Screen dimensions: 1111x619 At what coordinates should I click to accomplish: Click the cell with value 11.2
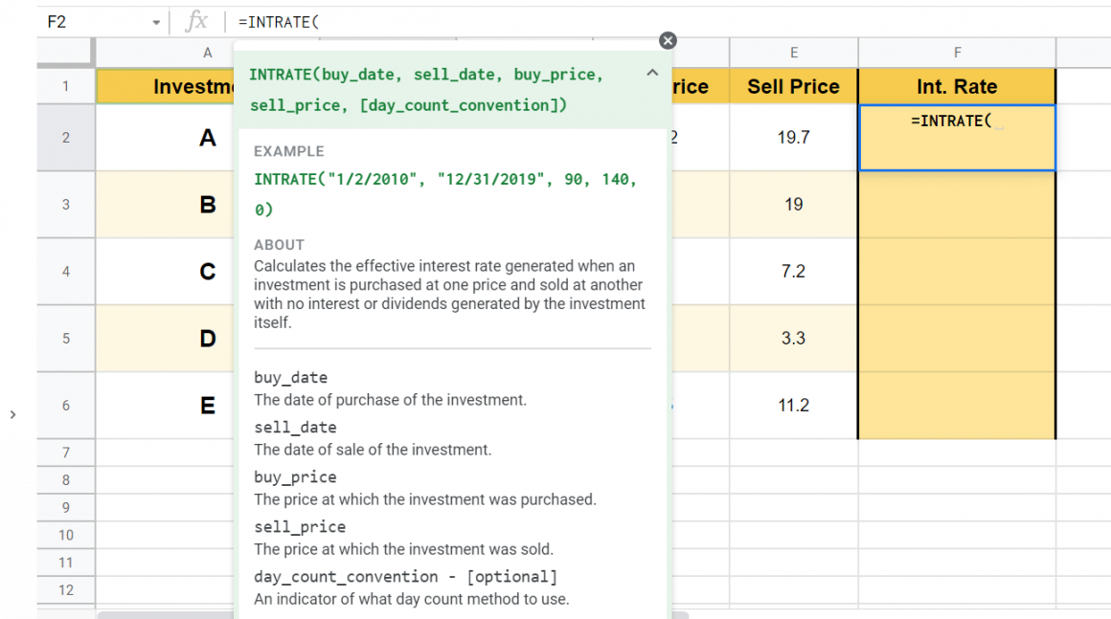point(793,406)
